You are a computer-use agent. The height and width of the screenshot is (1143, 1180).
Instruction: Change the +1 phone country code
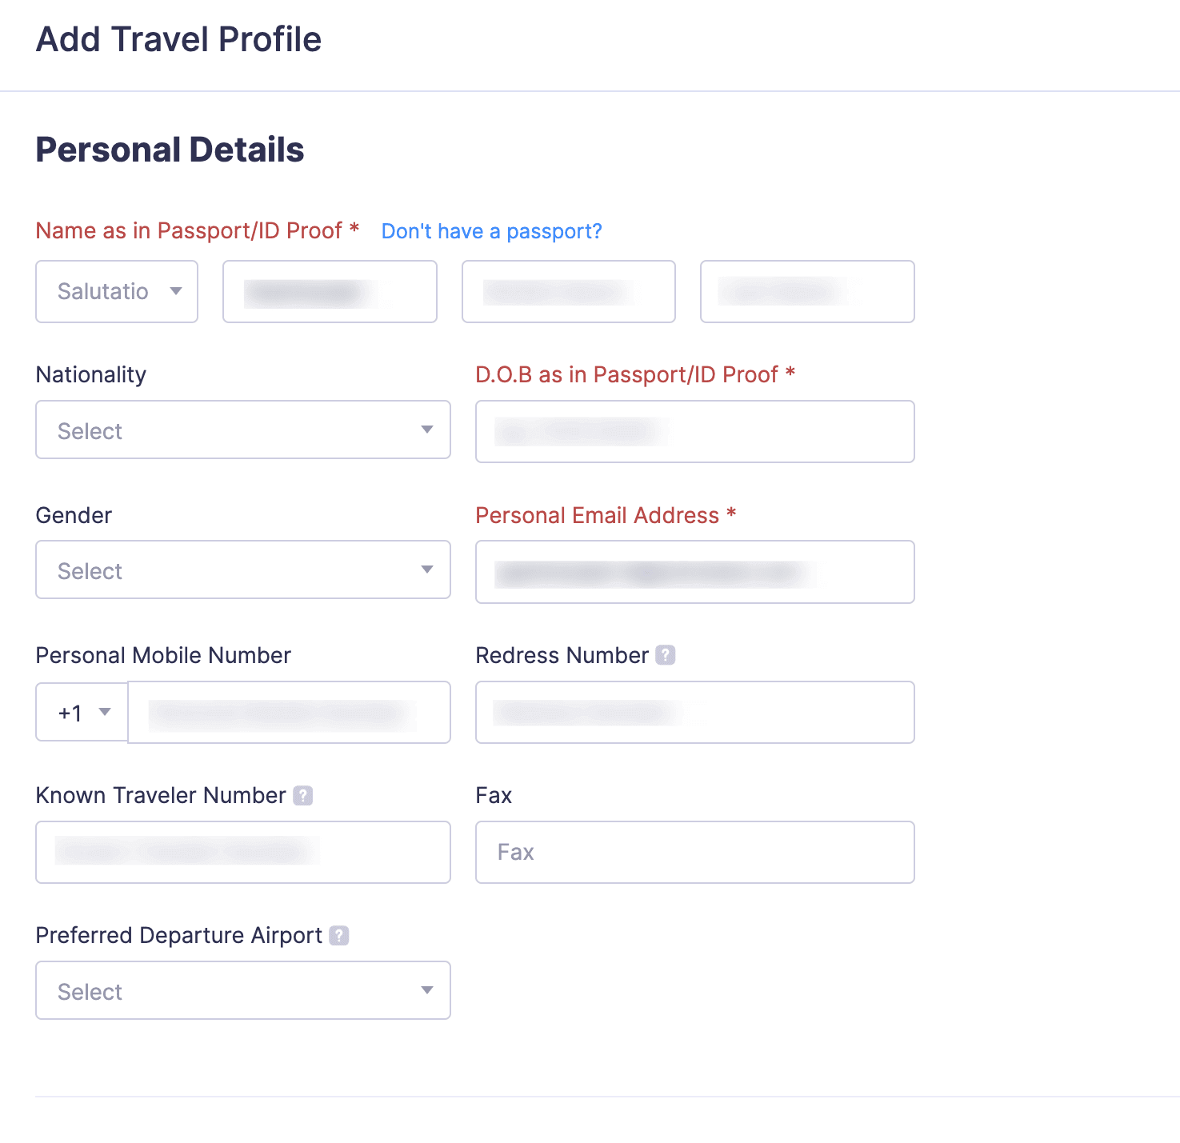click(80, 712)
